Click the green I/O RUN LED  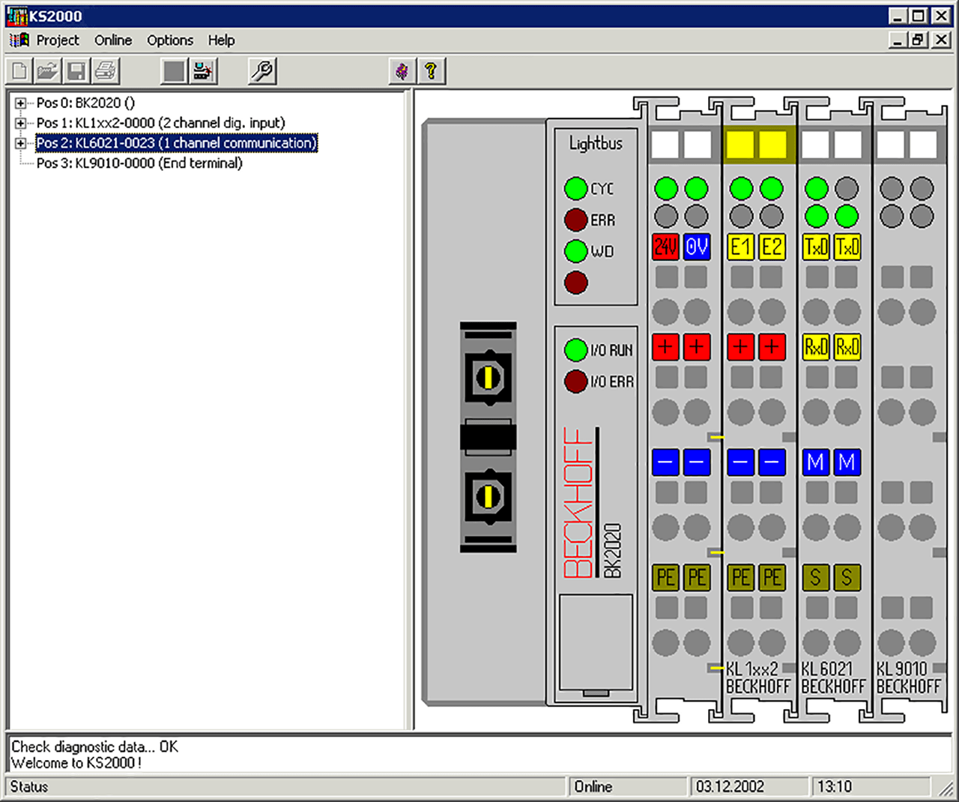coord(575,349)
